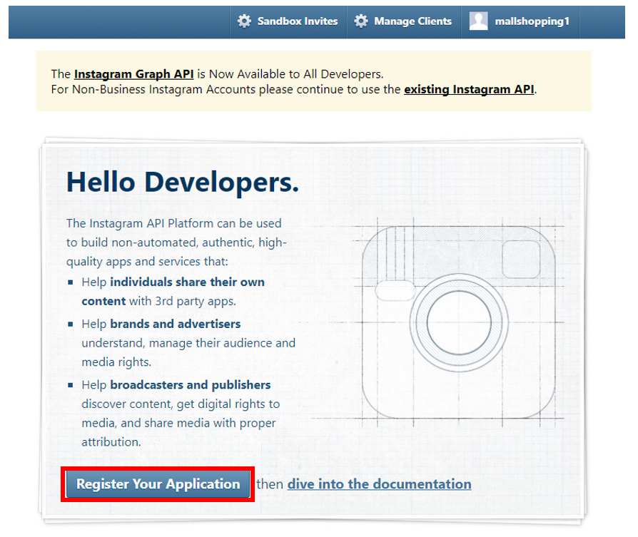Click the text "The Instagram API Platform can be used"
The image size is (638, 537).
[174, 224]
